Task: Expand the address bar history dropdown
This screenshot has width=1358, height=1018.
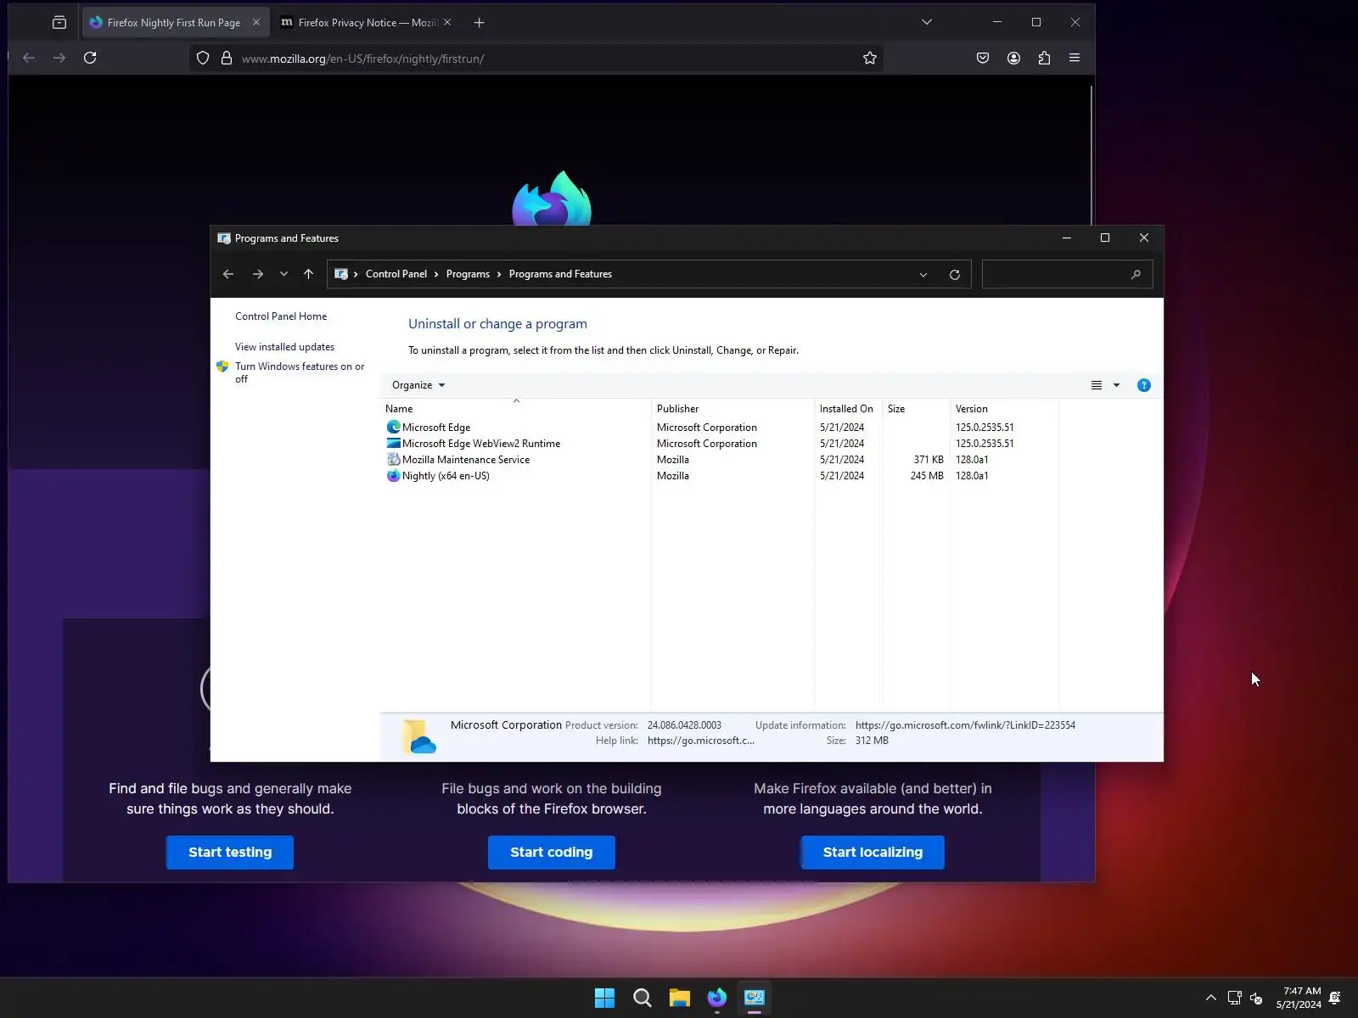Action: (x=923, y=275)
